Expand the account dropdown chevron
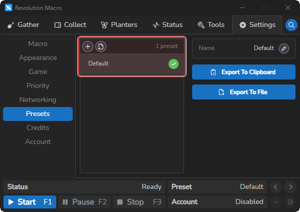 [x=275, y=202]
